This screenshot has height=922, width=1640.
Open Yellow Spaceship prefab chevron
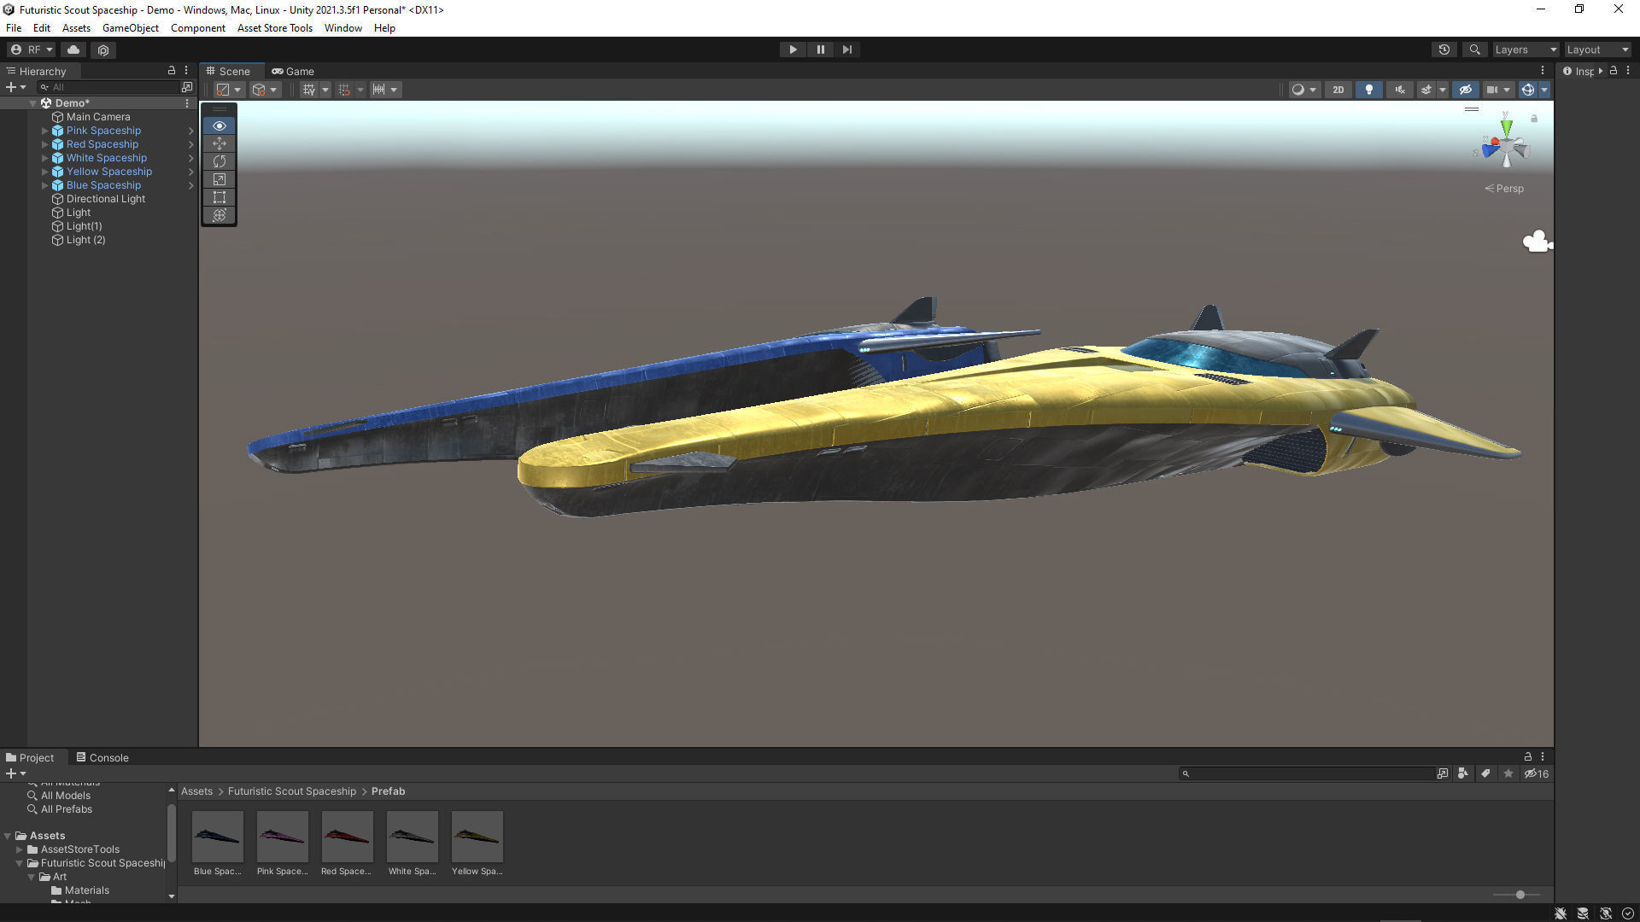(x=190, y=172)
